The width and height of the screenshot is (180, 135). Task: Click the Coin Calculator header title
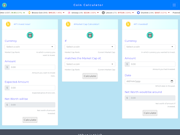[88, 5]
